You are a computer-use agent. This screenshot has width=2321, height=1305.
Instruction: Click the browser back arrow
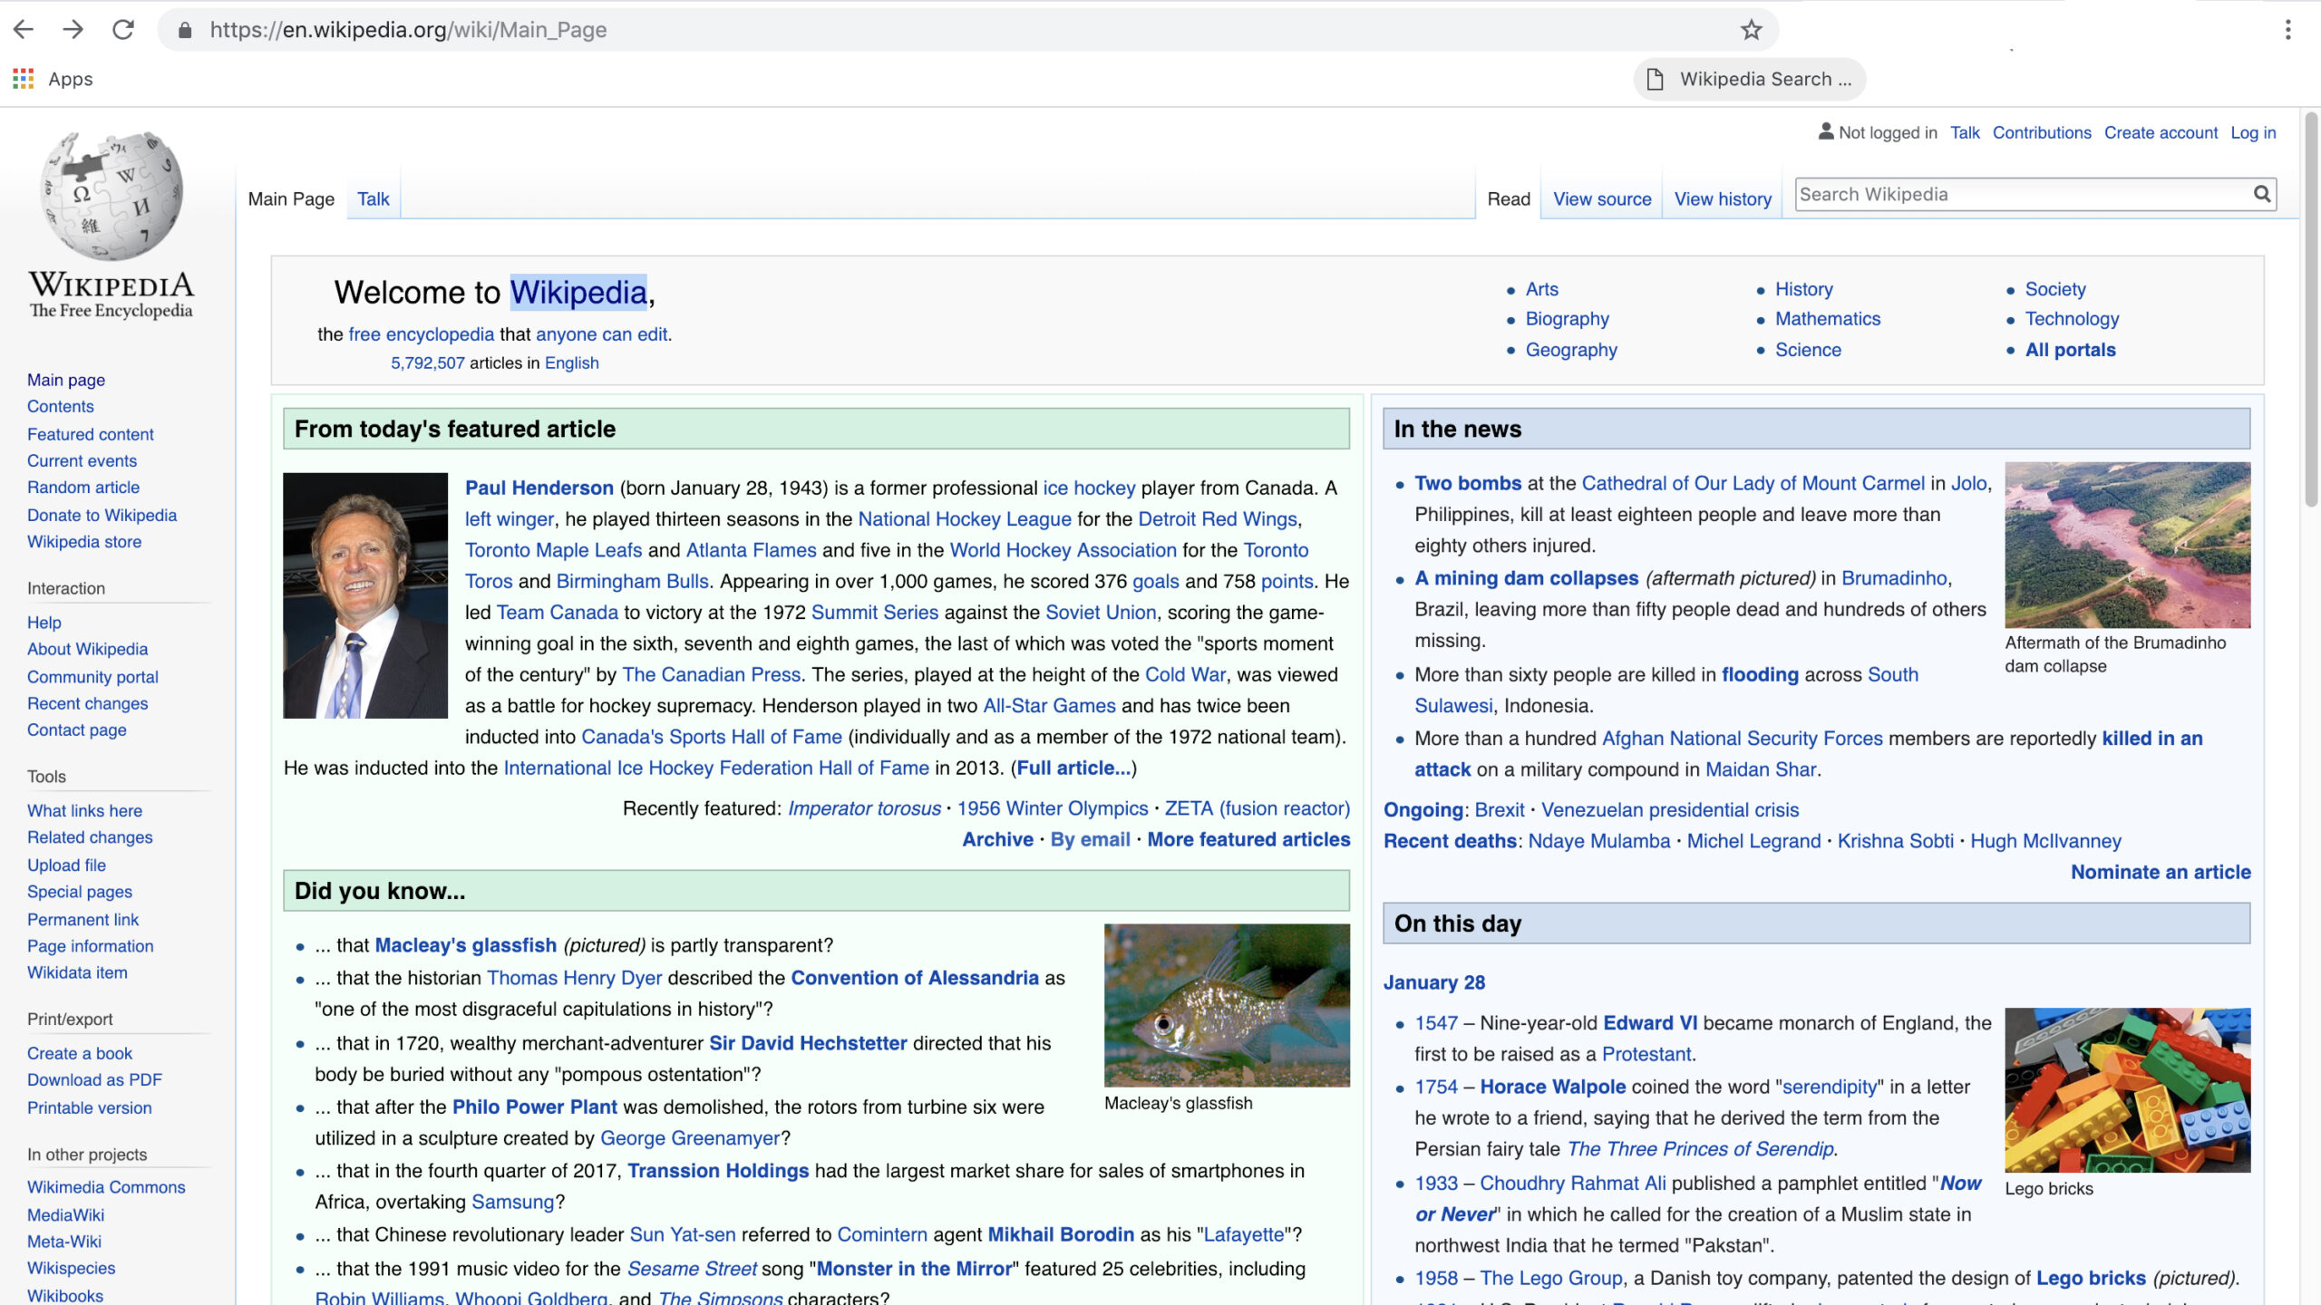click(24, 30)
